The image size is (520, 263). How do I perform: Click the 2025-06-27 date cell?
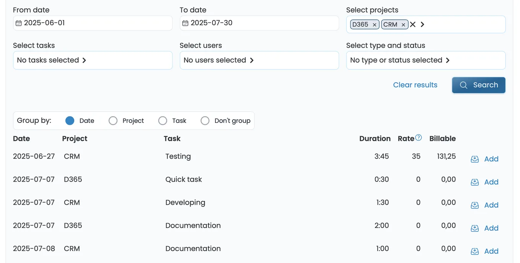pyautogui.click(x=34, y=156)
